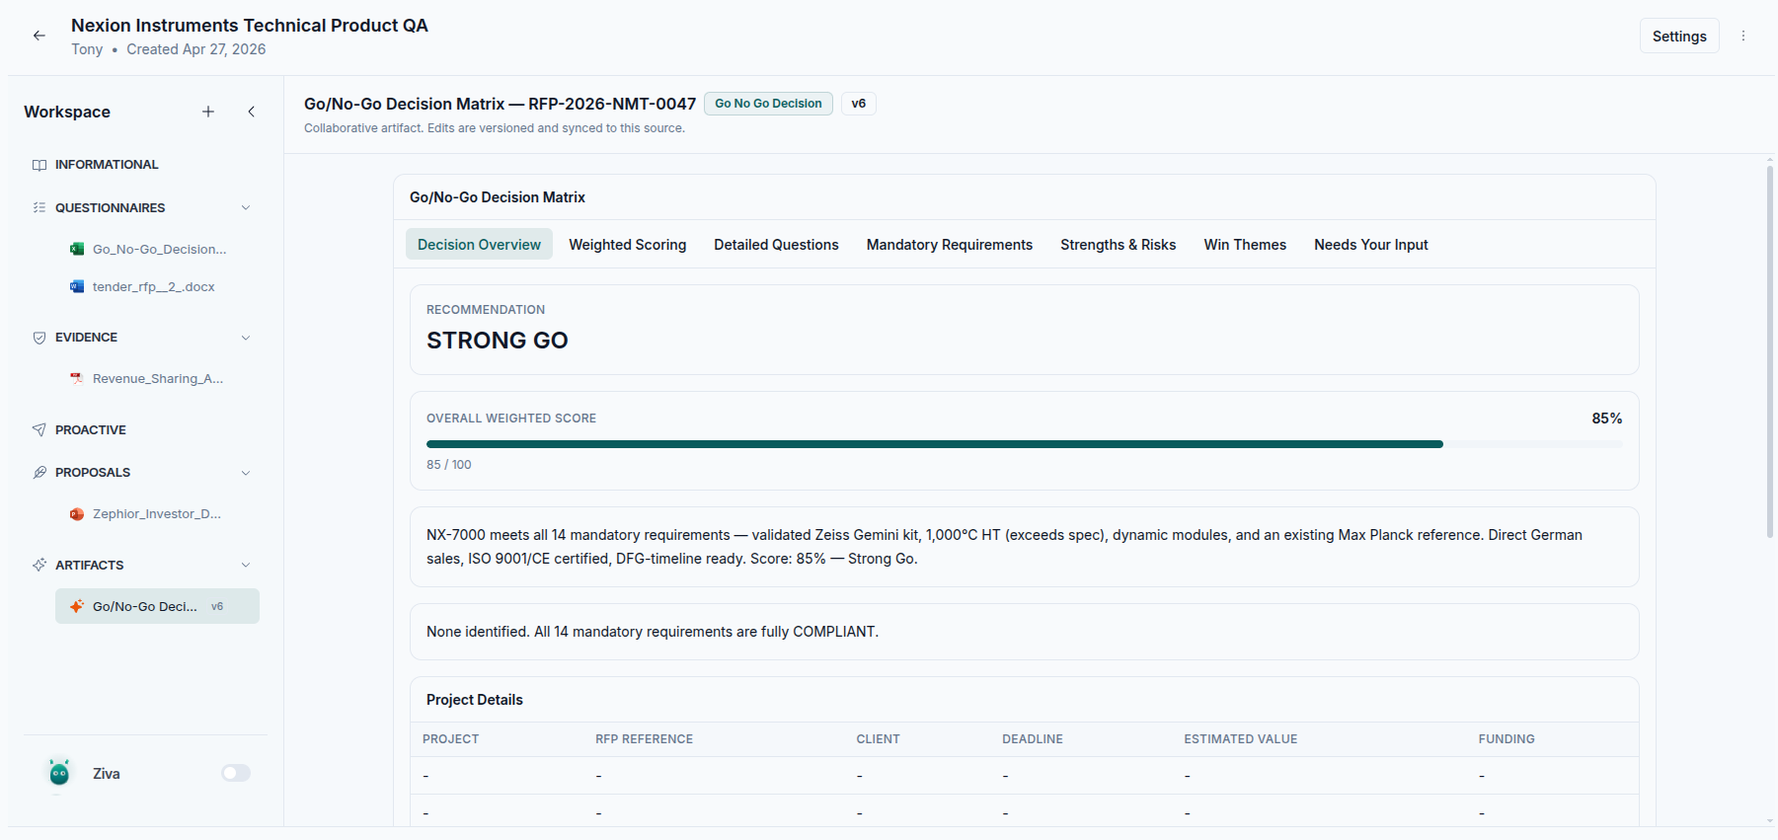Collapse the Questionnaires section
Screen dimensions: 1778x840
[246, 207]
